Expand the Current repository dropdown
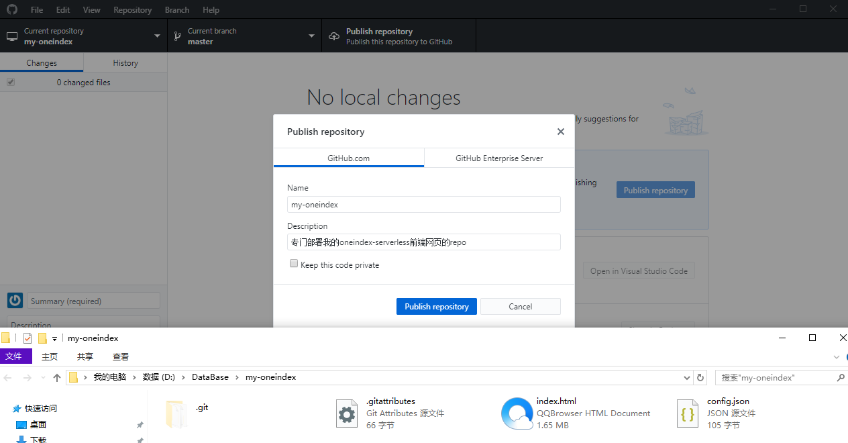The height and width of the screenshot is (443, 848). [156, 36]
